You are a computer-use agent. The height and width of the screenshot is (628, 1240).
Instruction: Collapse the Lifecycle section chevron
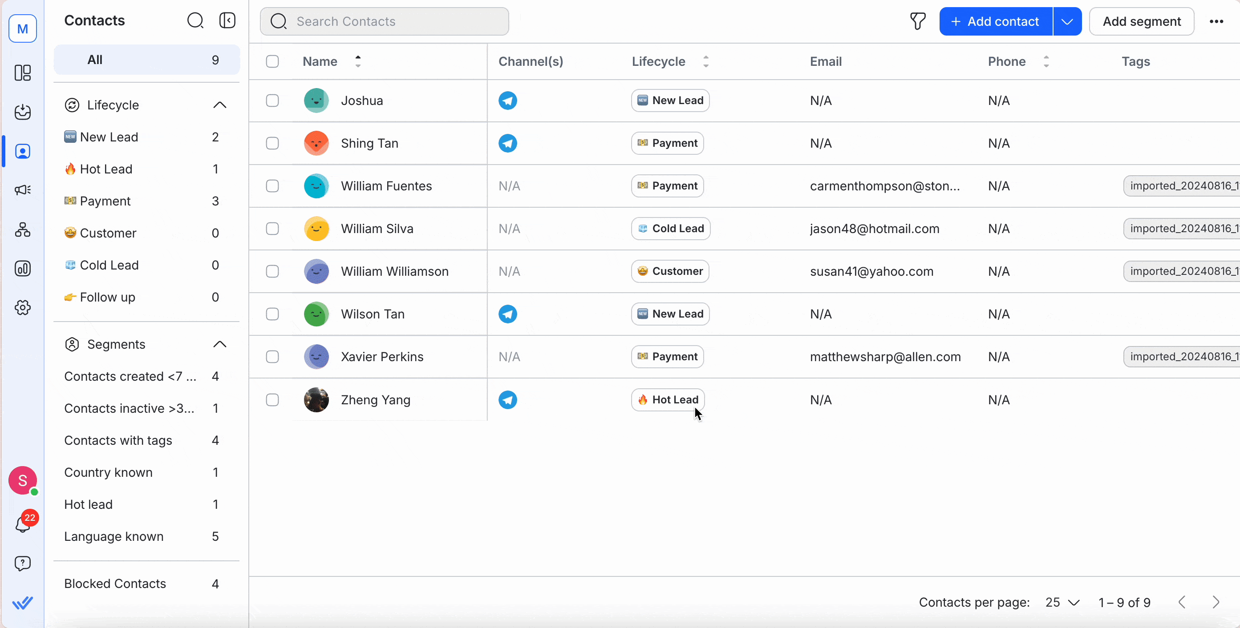click(x=219, y=105)
